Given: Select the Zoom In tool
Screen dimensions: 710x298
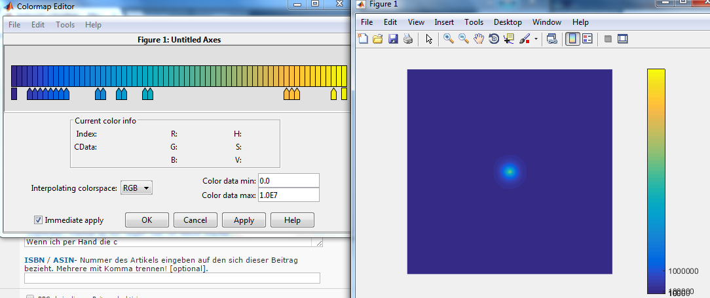Looking at the screenshot, I should [449, 39].
